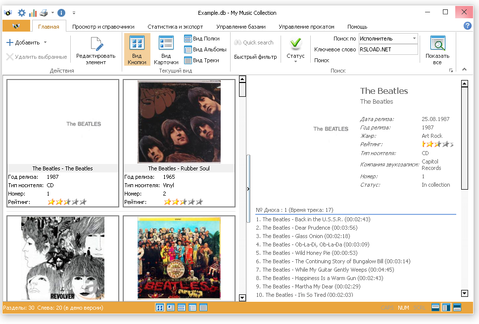
Task: Customize quick access toolbar arrow
Action: point(74,13)
